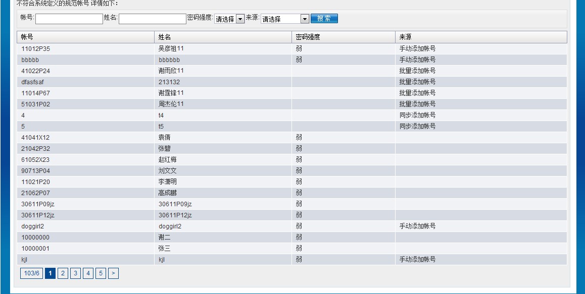Select the doggirl2 account row
The width and height of the screenshot is (585, 294).
click(33, 226)
